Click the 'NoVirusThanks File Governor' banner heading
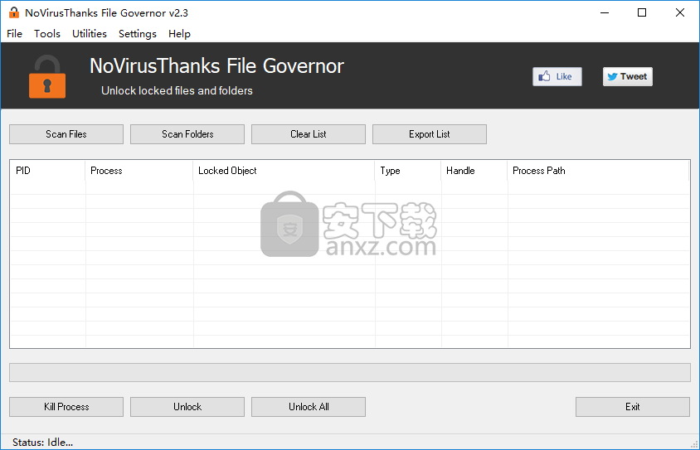This screenshot has width=700, height=450. pyautogui.click(x=216, y=66)
